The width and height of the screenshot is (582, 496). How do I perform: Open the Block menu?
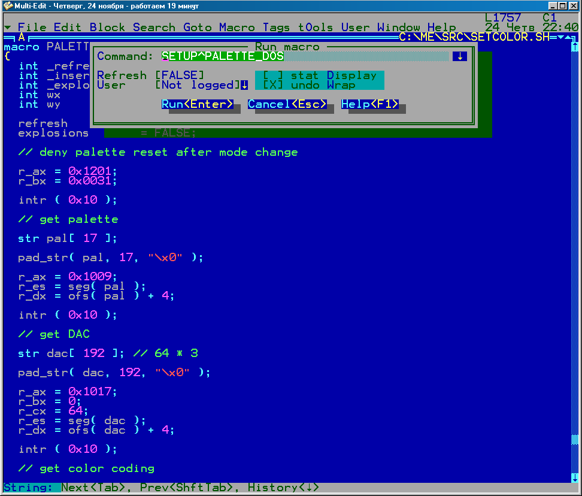point(107,28)
